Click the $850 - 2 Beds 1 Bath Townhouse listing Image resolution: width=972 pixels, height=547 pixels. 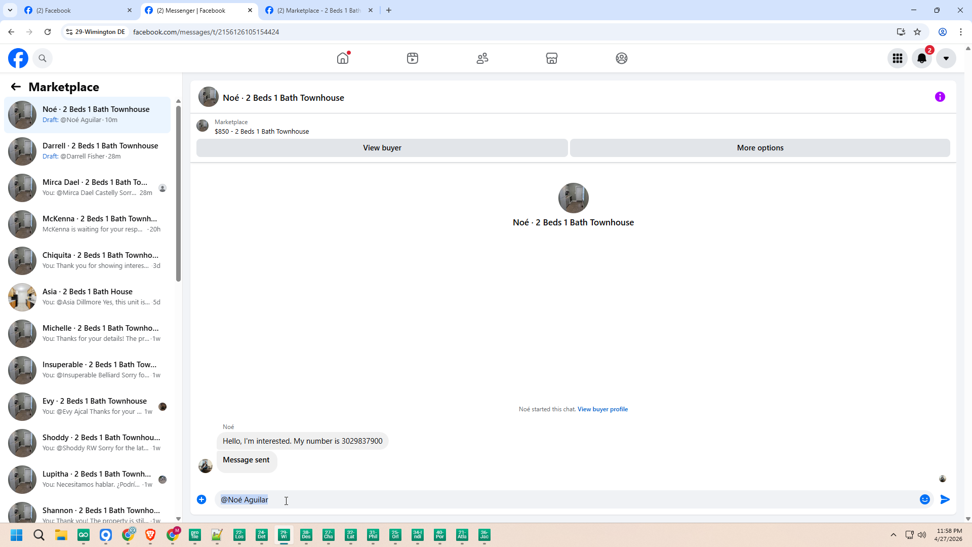point(262,131)
